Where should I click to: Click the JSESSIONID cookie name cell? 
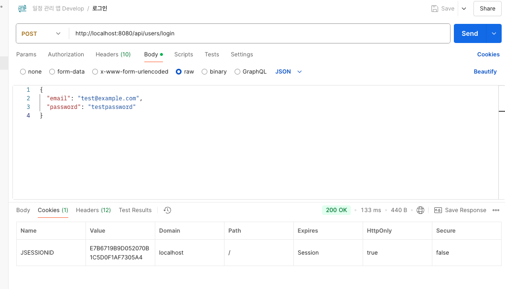[x=51, y=253]
